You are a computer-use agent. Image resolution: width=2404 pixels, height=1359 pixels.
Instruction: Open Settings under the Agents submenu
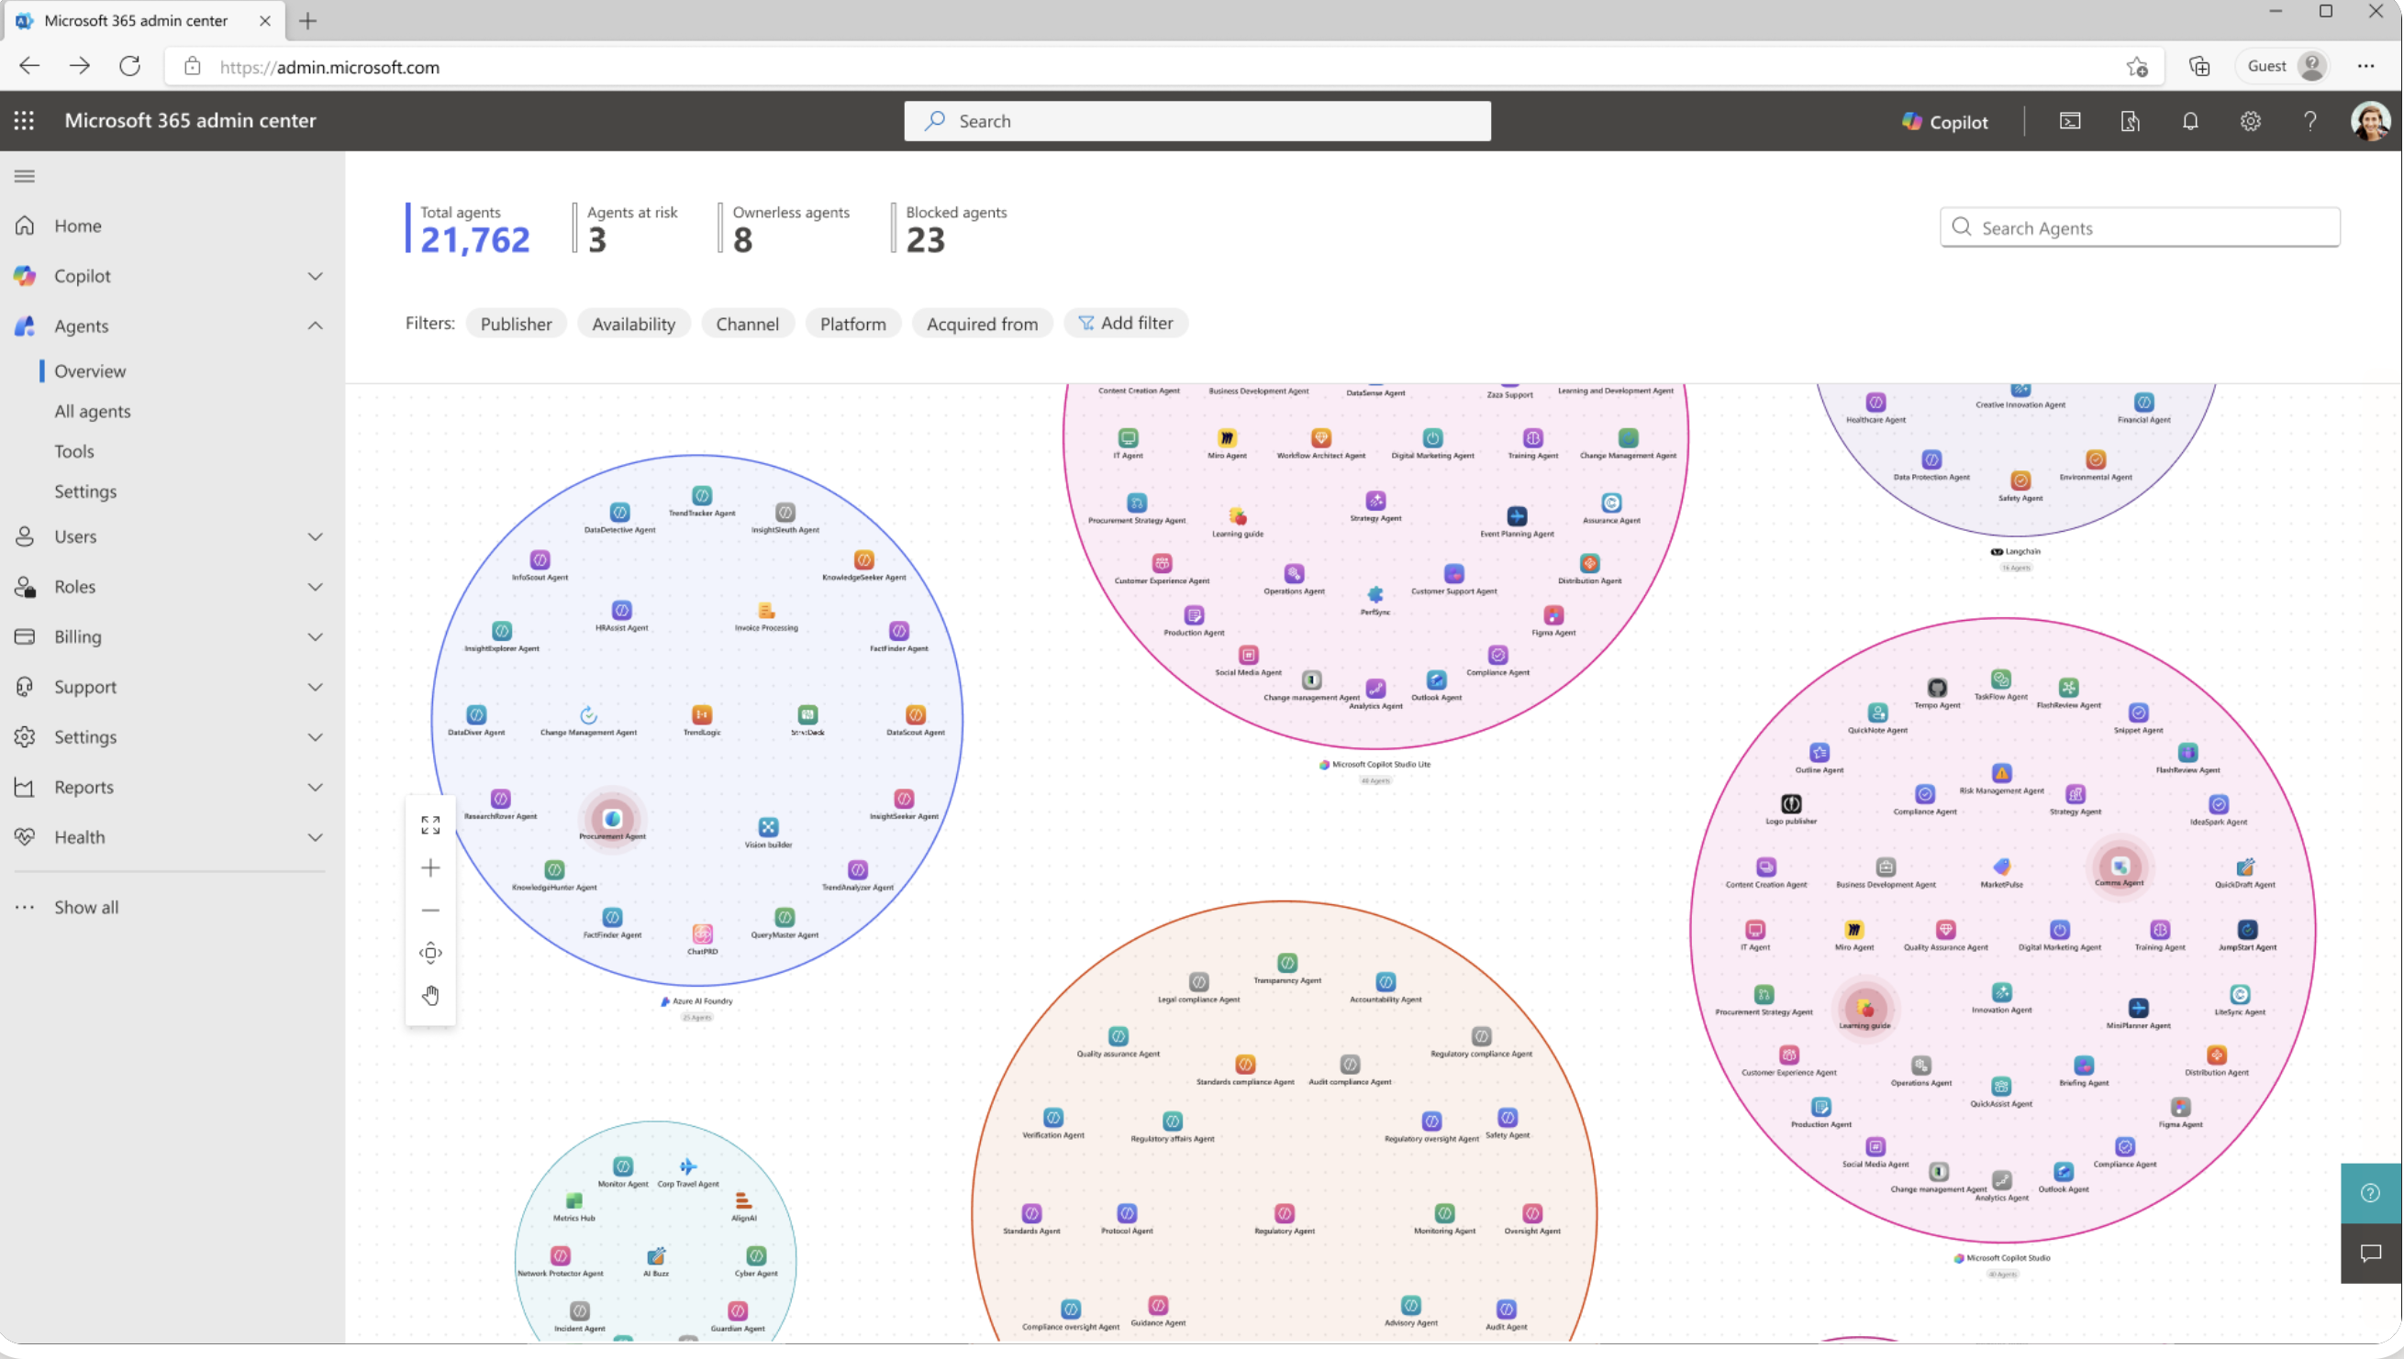point(85,492)
